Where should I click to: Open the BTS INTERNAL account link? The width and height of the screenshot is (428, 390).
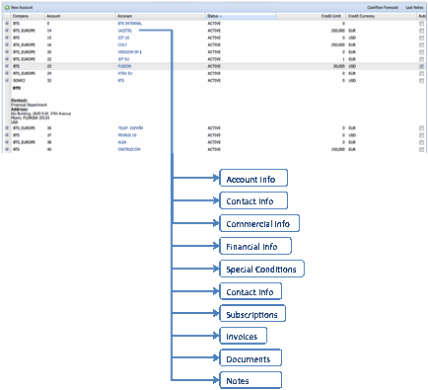[129, 24]
